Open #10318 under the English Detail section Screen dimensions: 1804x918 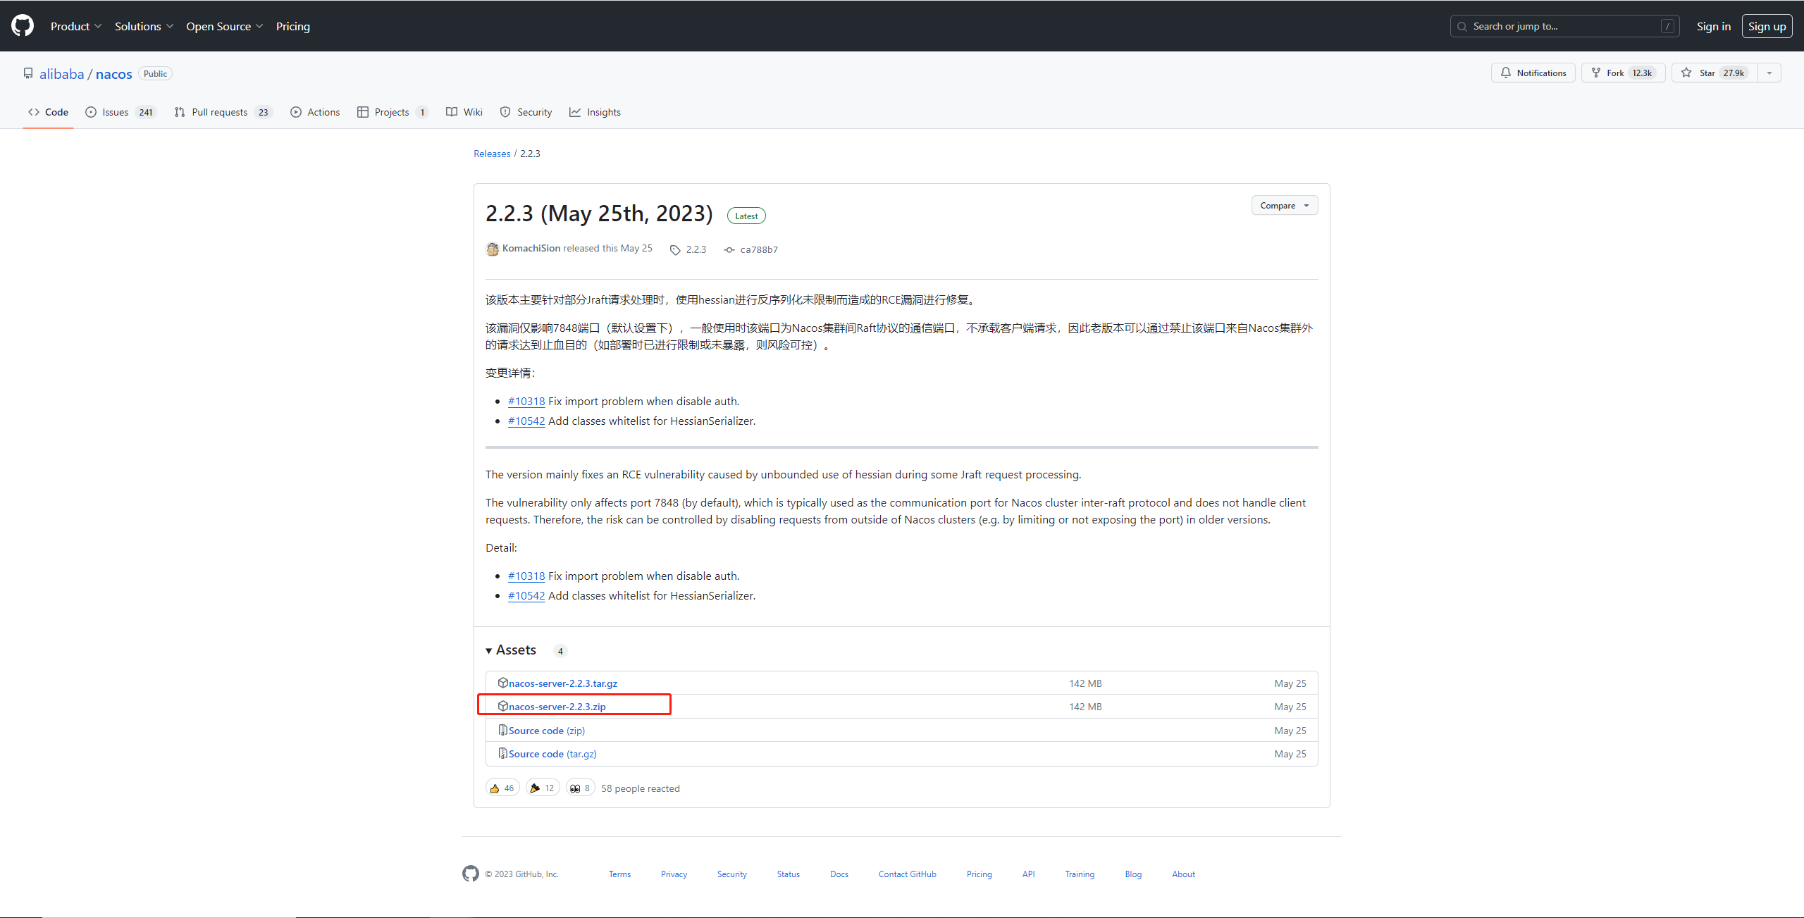[526, 576]
